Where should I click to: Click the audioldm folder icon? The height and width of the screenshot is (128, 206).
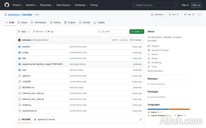pyautogui.click(x=20, y=47)
